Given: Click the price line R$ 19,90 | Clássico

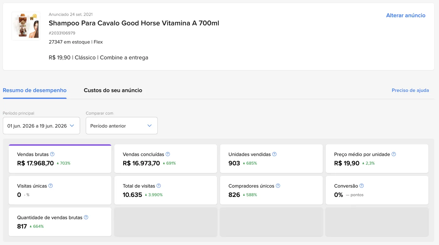Looking at the screenshot, I should coord(98,58).
